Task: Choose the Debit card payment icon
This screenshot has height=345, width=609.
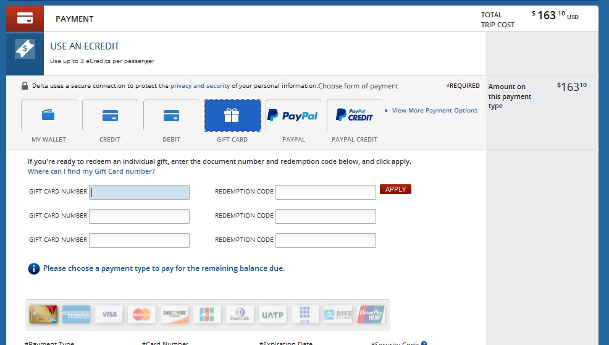Action: tap(171, 116)
